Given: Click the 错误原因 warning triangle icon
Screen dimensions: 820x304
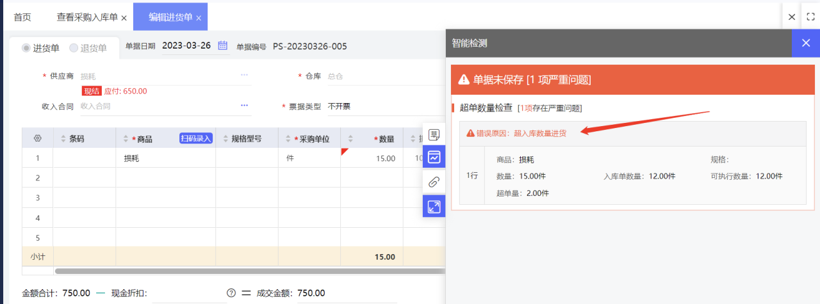Looking at the screenshot, I should click(471, 133).
